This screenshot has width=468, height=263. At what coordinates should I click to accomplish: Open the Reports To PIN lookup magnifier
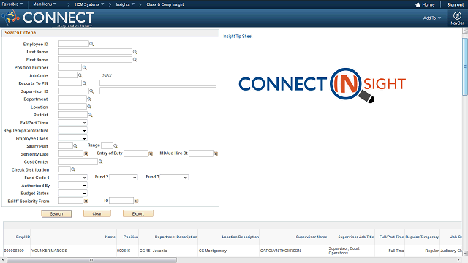(85, 83)
